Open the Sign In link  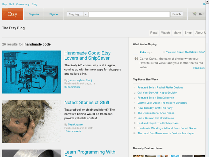coord(53,14)
